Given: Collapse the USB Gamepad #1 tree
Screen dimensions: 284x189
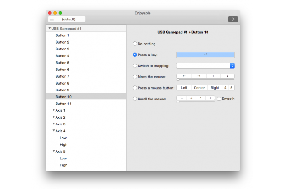Looking at the screenshot, I should click(x=49, y=28).
